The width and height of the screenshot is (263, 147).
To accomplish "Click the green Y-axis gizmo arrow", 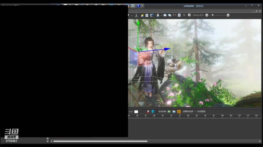I will (138, 23).
